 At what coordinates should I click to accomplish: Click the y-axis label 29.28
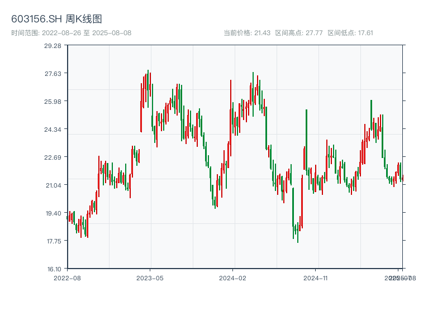[53, 46]
